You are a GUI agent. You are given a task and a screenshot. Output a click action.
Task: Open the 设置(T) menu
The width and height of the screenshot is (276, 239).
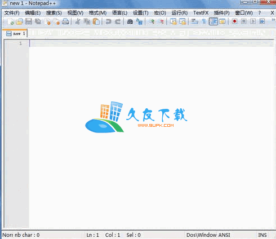pyautogui.click(x=141, y=13)
